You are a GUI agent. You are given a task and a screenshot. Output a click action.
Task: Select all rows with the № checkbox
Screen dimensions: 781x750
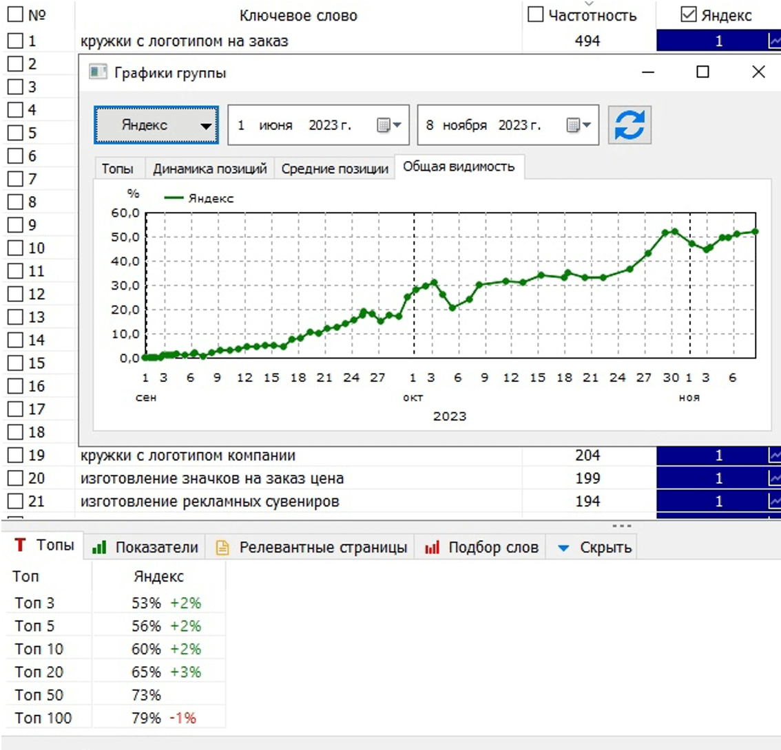click(15, 14)
